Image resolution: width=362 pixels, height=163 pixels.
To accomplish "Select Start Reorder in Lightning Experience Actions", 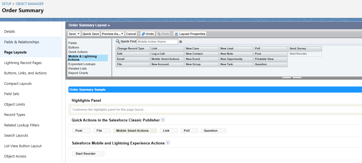I will click(88, 154).
